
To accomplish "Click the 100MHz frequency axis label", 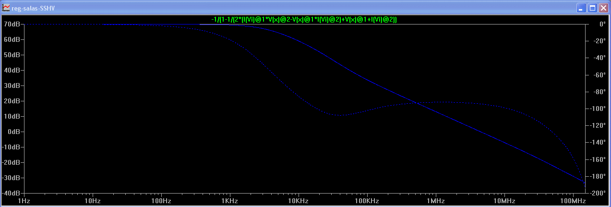I will click(573, 201).
